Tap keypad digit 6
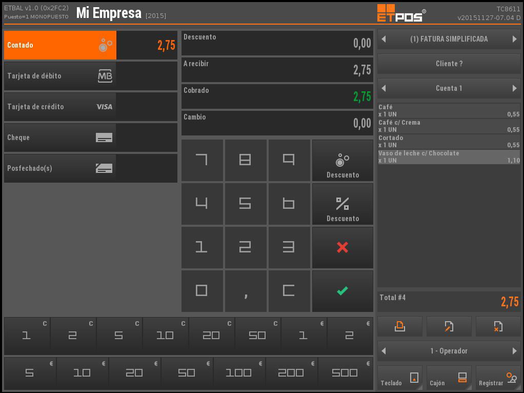Screen dimensions: 524x393 tap(289, 204)
